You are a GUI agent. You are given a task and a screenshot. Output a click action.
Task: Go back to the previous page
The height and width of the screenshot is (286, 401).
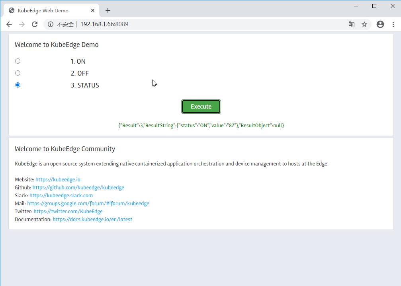click(x=9, y=24)
